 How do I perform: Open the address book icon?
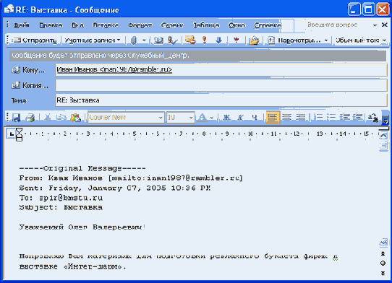tap(158, 40)
